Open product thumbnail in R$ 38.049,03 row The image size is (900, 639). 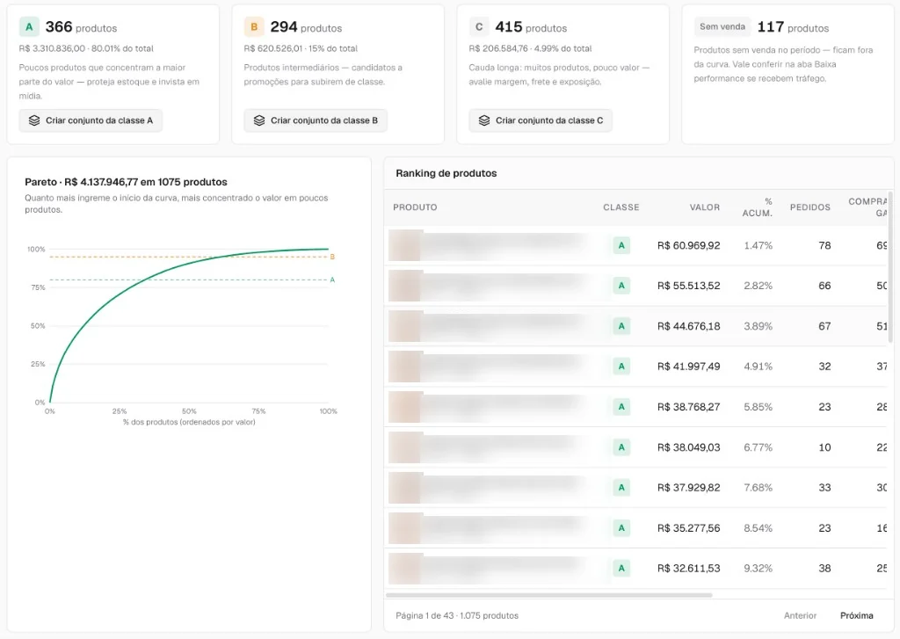click(406, 447)
